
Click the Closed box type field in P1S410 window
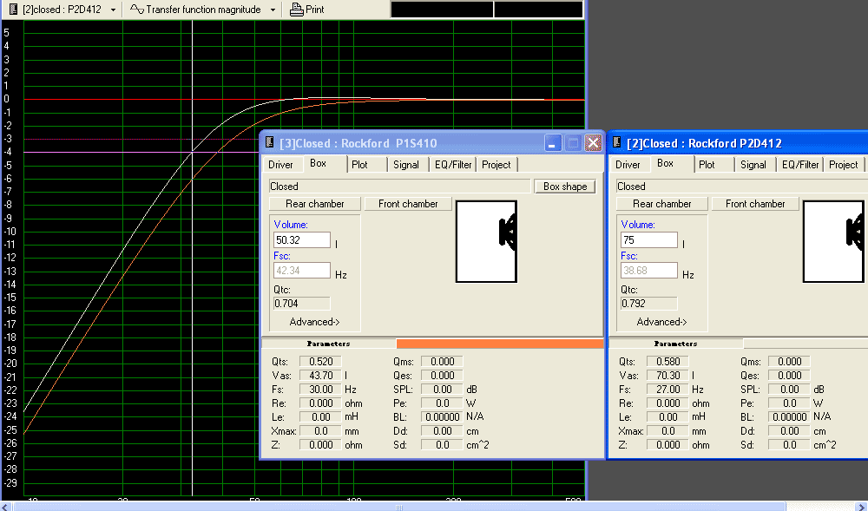[x=399, y=187]
